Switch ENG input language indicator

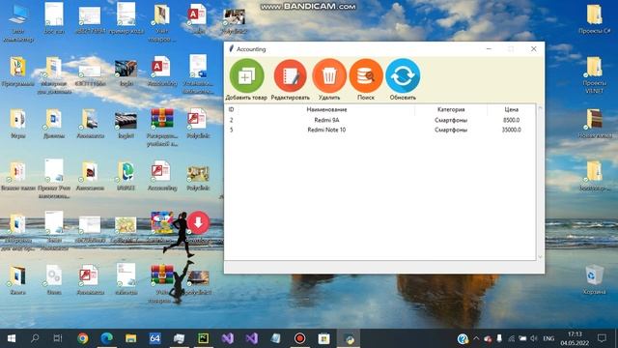(x=548, y=338)
